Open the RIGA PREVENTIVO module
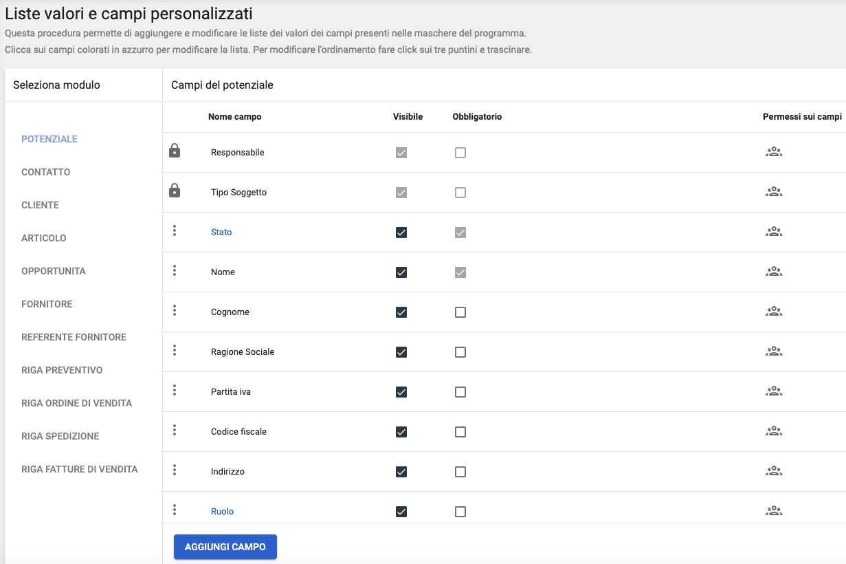Viewport: 846px width, 564px height. (x=62, y=370)
